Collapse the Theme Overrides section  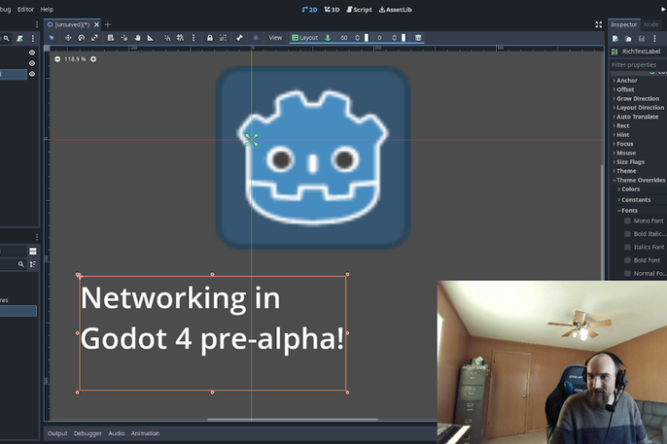(640, 180)
